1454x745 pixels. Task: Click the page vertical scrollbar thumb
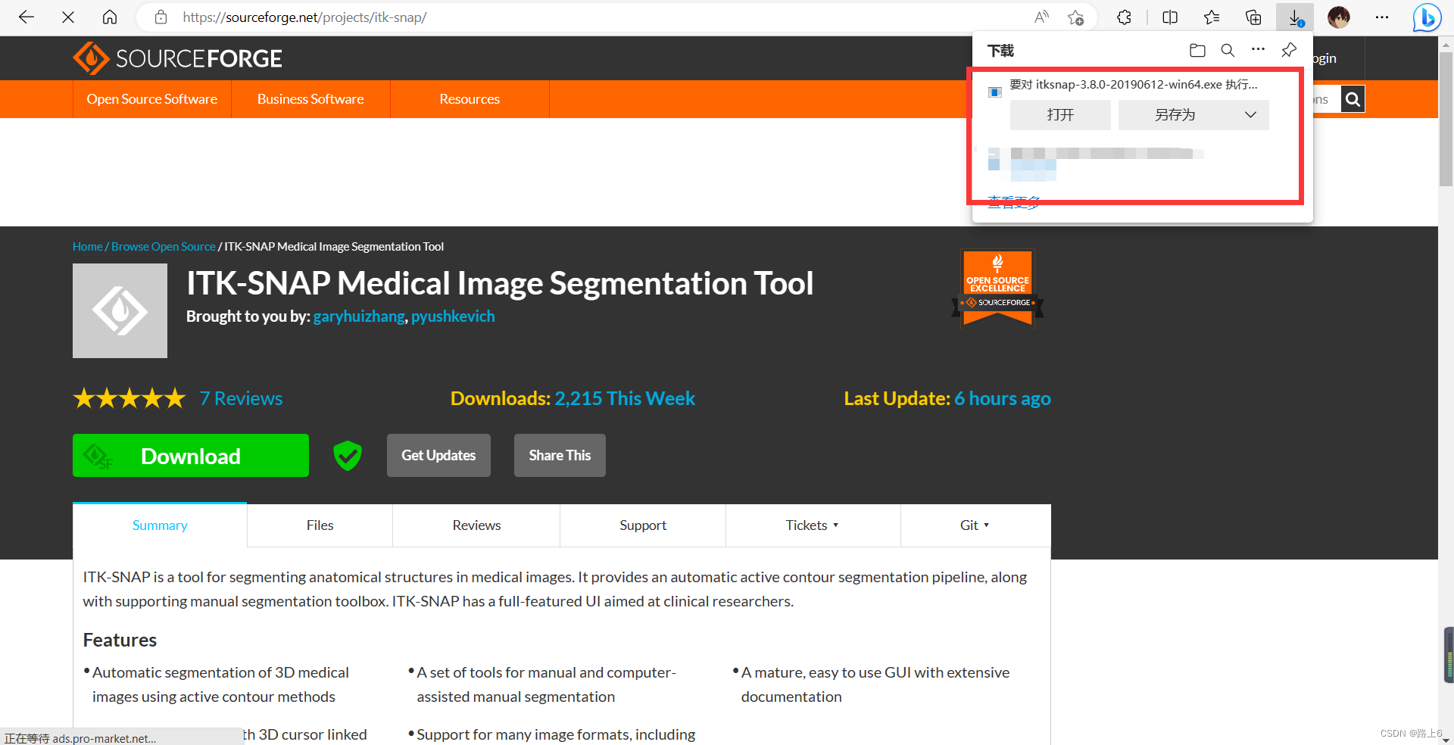1446,117
